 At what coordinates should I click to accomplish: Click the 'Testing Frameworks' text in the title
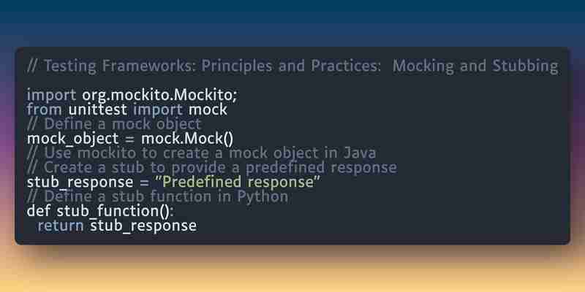coord(120,66)
